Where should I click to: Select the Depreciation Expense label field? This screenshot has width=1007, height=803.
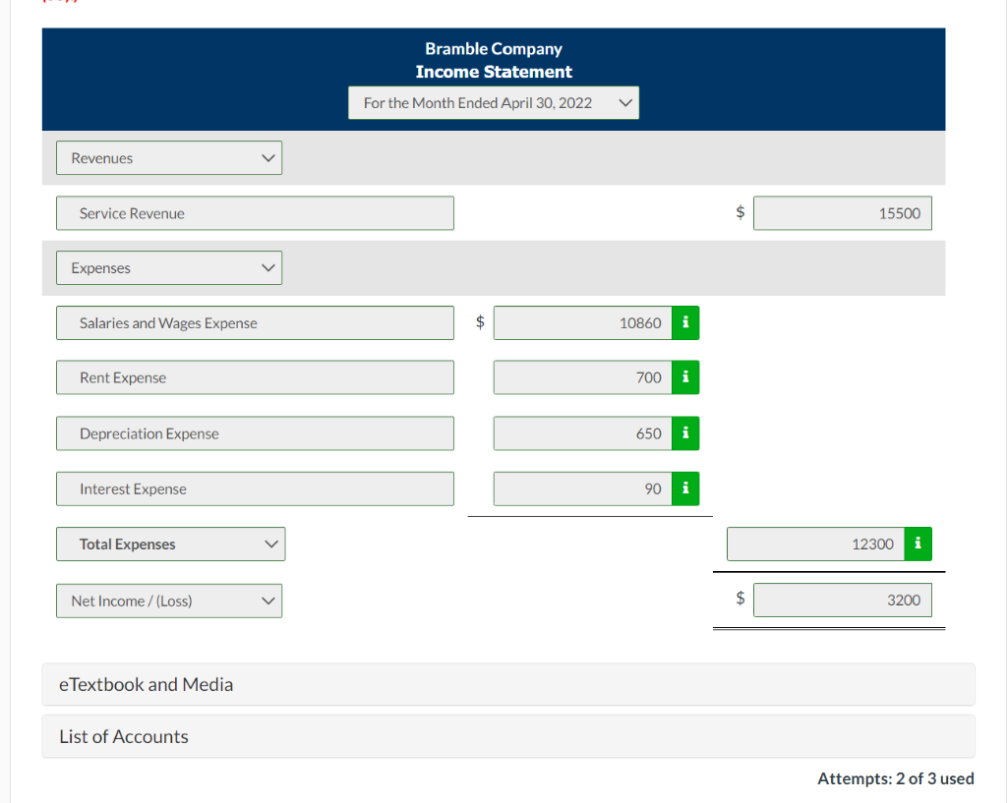(x=255, y=433)
